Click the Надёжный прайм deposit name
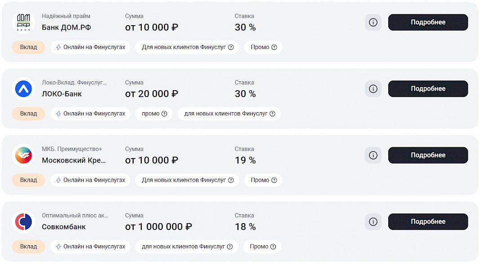Viewport: 480px width, 264px height. click(66, 16)
